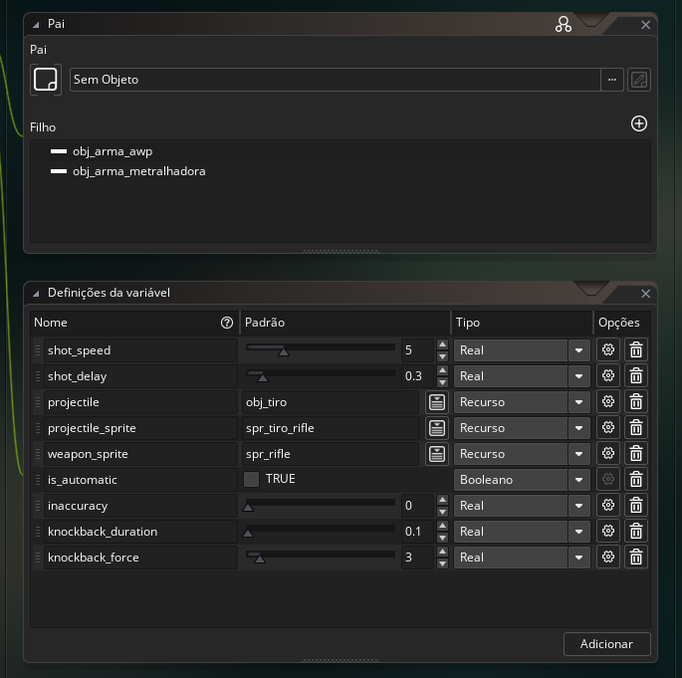The width and height of the screenshot is (682, 678).
Task: Open the help icon beside Nome
Action: click(227, 323)
